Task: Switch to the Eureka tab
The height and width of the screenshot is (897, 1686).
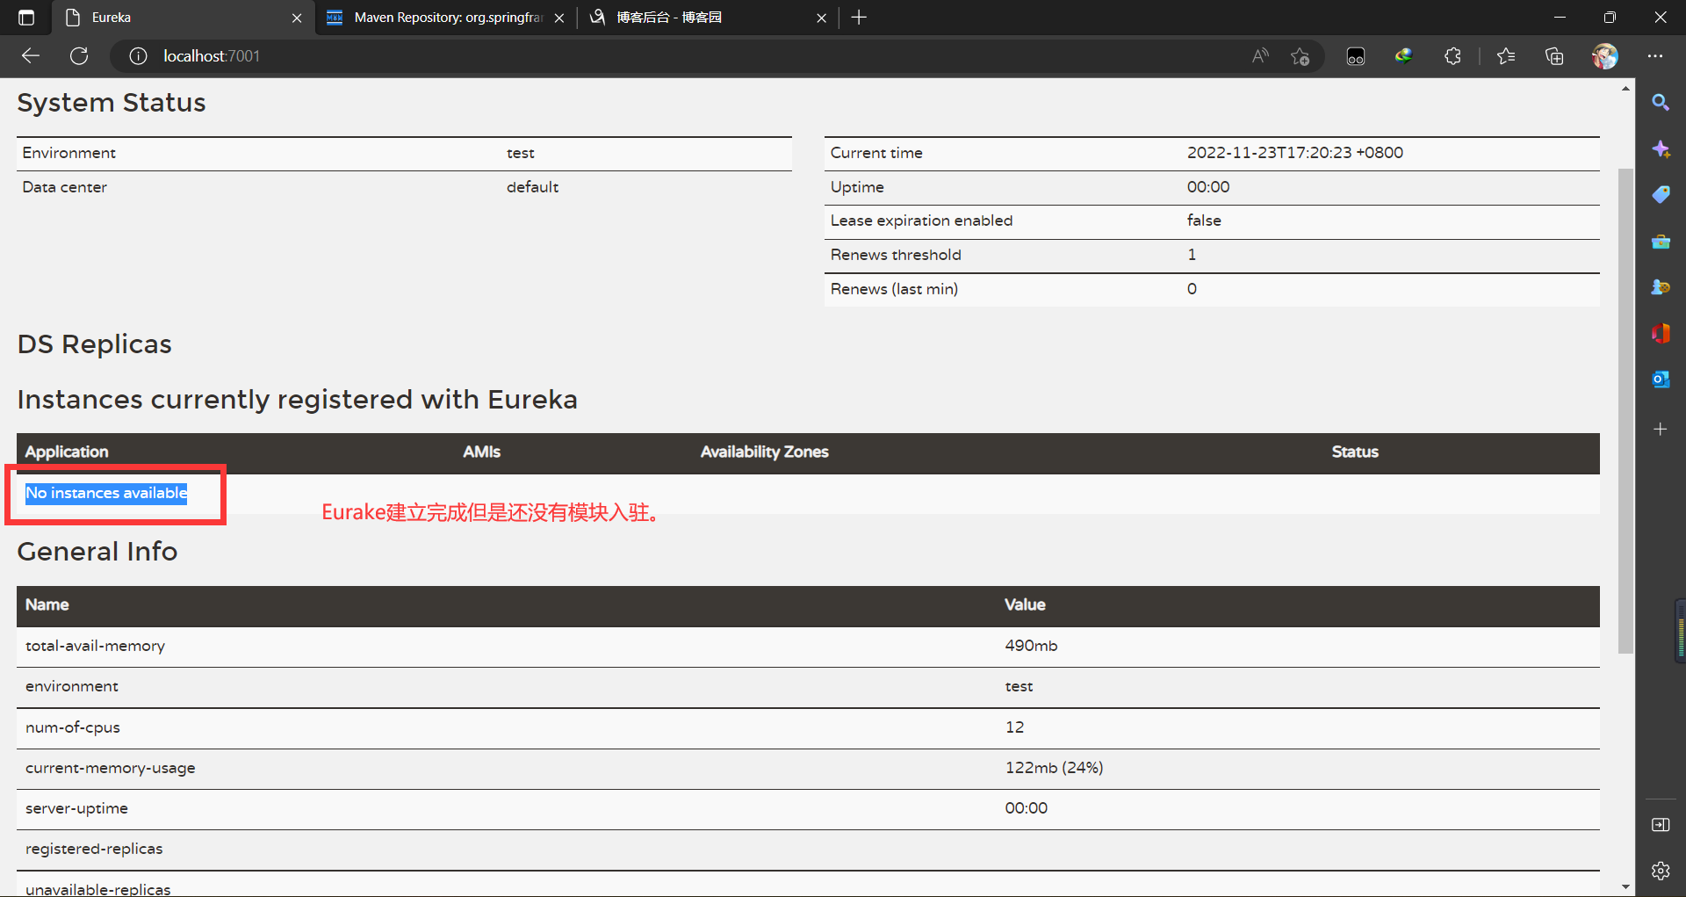Action: coord(183,18)
